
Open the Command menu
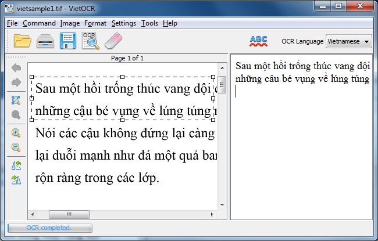tap(39, 23)
